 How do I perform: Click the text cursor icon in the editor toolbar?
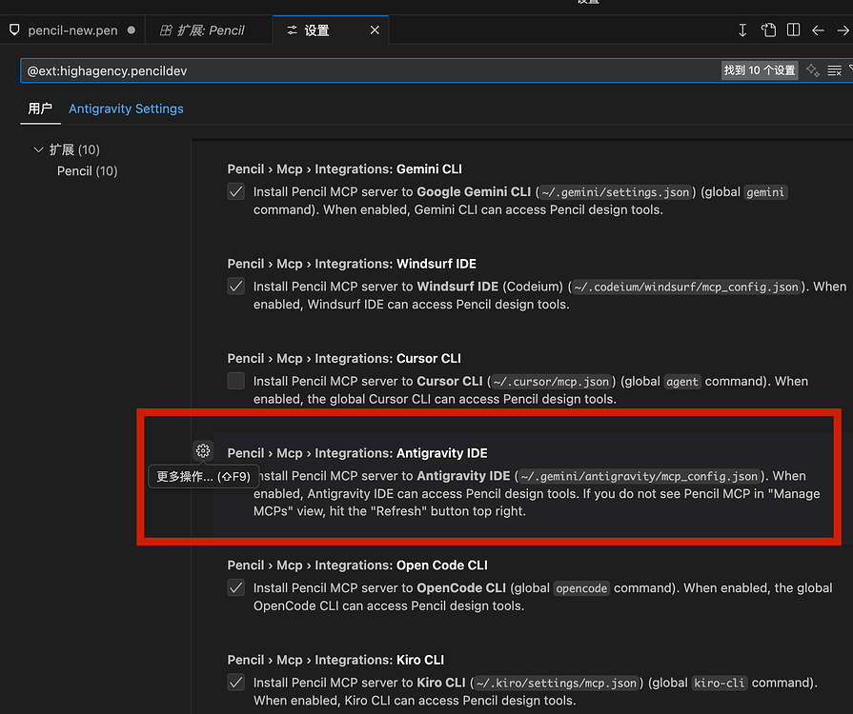[x=742, y=30]
